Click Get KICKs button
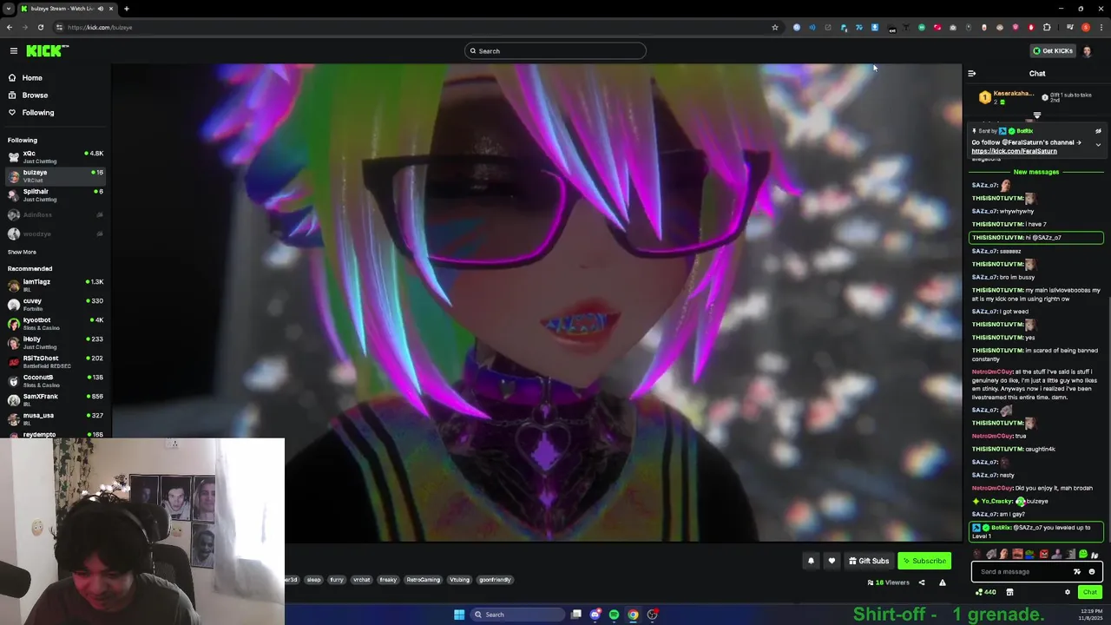 point(1053,51)
